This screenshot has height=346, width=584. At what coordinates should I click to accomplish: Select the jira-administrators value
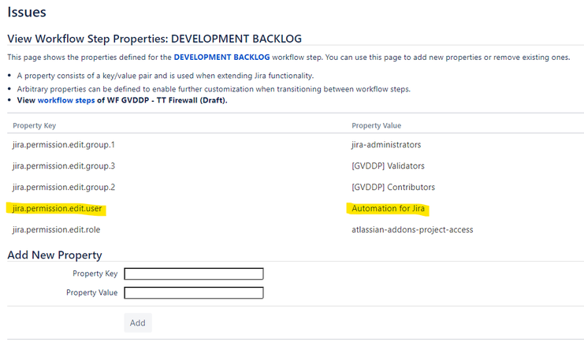[x=386, y=144]
